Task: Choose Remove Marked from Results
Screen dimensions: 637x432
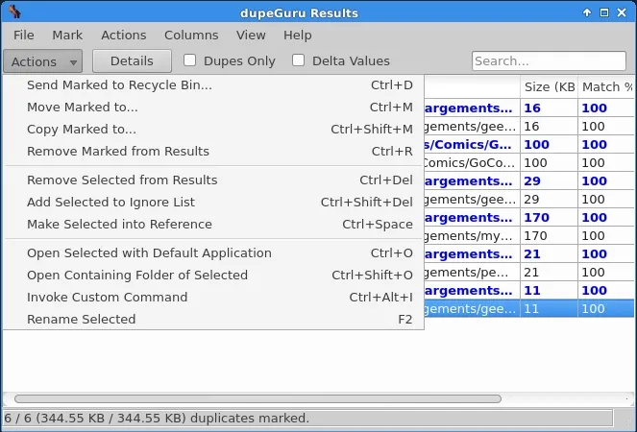Action: click(117, 152)
